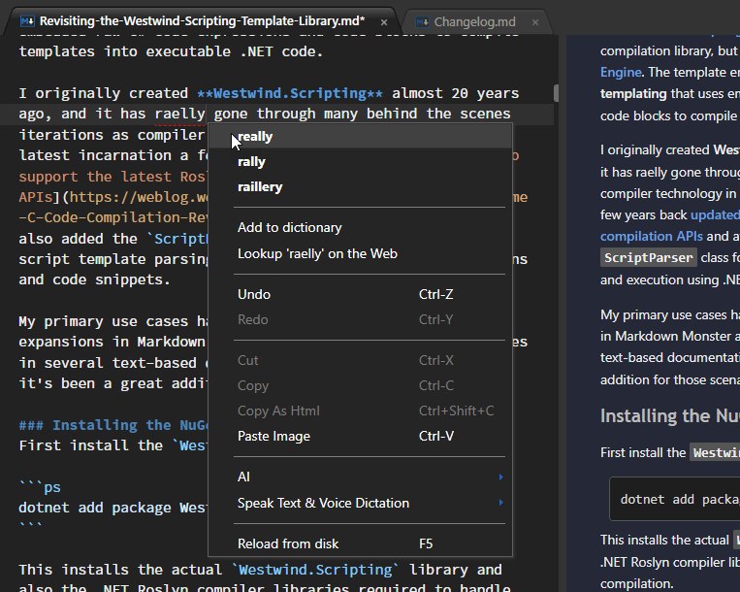The height and width of the screenshot is (592, 740).
Task: Choose "rally" from the spelling suggestions
Action: point(251,161)
